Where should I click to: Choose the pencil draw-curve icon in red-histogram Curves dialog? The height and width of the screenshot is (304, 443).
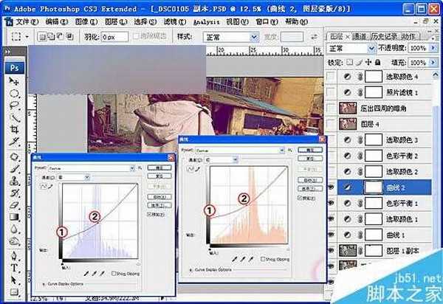[x=197, y=169]
